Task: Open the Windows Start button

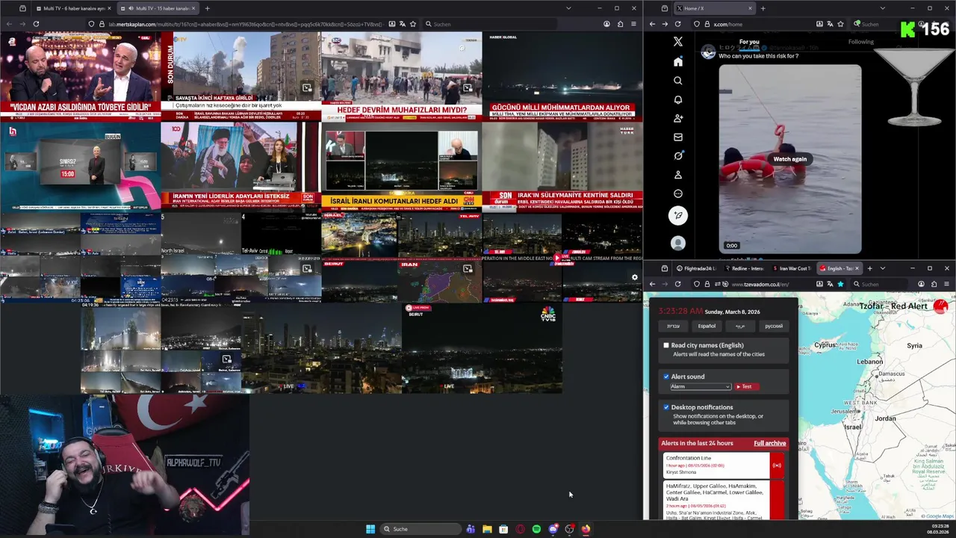Action: point(370,529)
